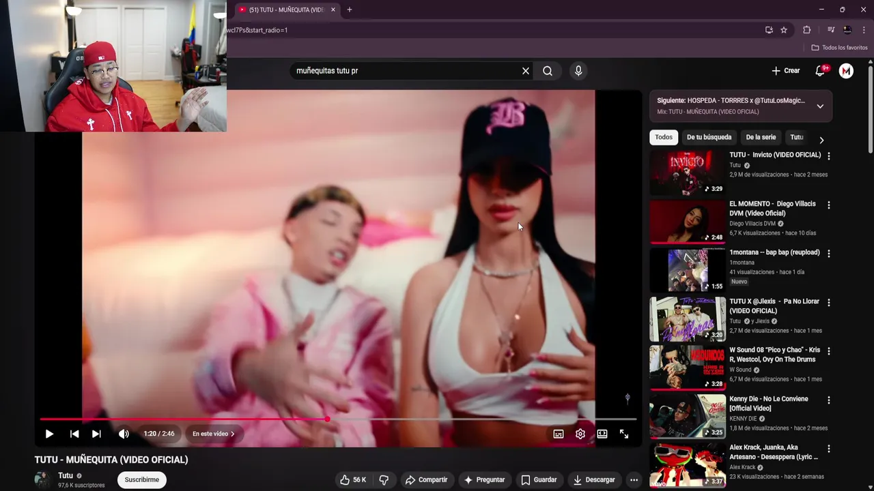Click the page vertical scrollbar
Screen dimensions: 874x491
871,109
